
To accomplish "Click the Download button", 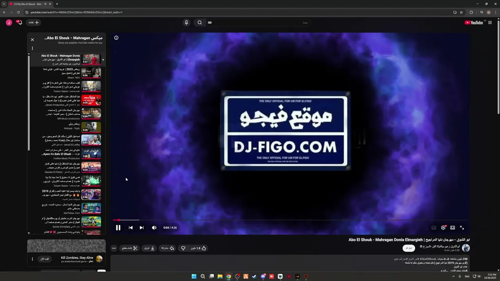I will (x=149, y=248).
